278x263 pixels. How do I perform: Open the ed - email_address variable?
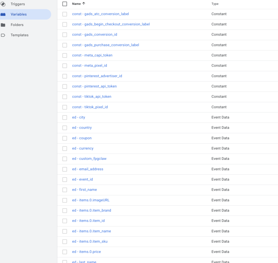pos(88,169)
